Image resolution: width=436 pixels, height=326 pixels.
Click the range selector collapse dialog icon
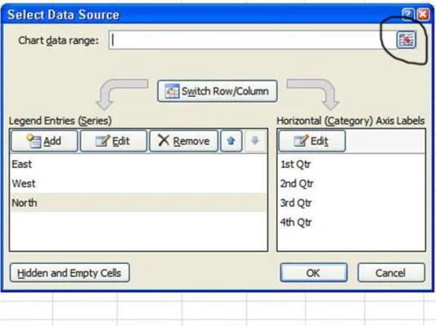coord(406,40)
